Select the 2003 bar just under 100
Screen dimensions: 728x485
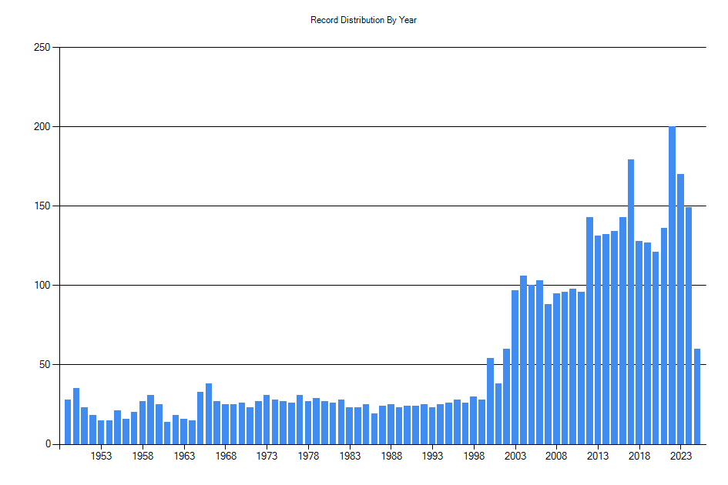coord(515,367)
